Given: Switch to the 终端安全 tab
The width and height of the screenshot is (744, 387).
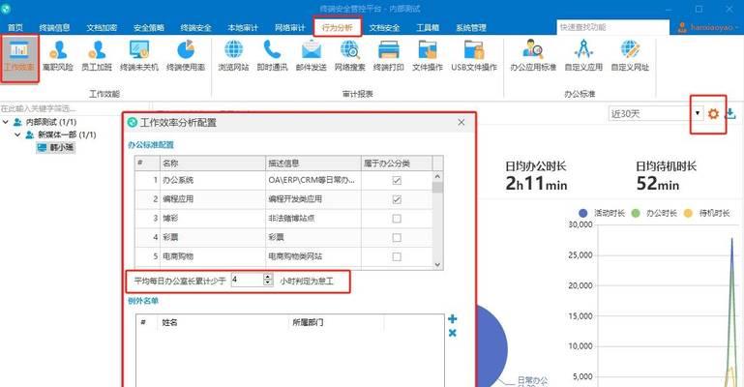Looking at the screenshot, I should [195, 27].
